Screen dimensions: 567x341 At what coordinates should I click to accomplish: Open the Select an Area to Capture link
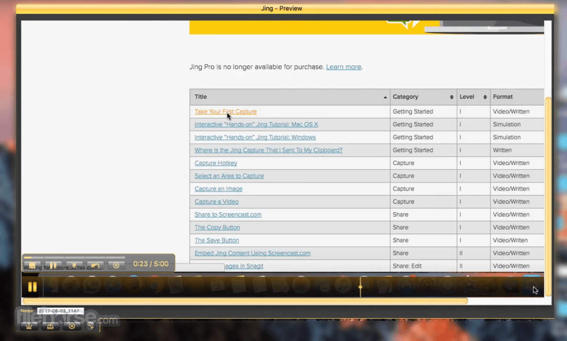229,176
